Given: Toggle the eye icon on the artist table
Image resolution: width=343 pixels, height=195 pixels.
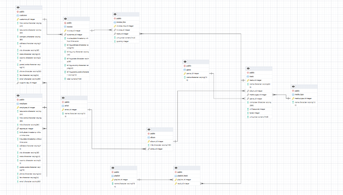Looking at the screenshot, I should click(63, 98).
